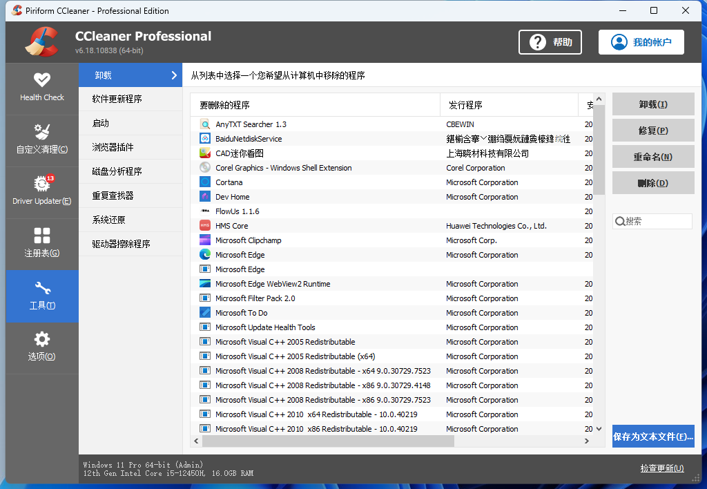Click 保存为文本文件 save button
Image resolution: width=707 pixels, height=489 pixels.
click(653, 437)
